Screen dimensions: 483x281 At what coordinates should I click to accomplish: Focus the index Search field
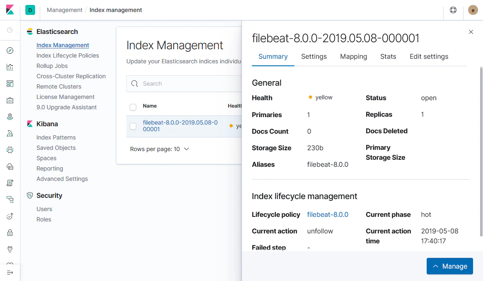[184, 84]
